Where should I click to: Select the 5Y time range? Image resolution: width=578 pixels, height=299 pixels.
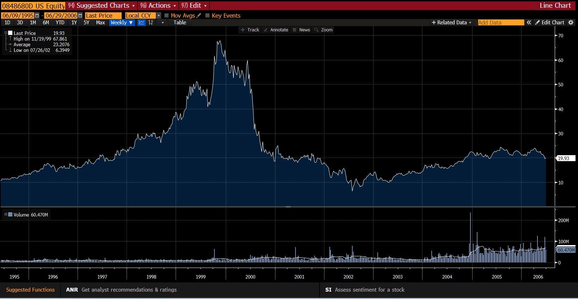pos(86,23)
